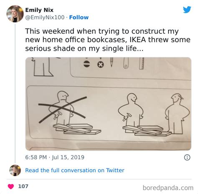The height and width of the screenshot is (194, 198).
Task: Click the small avatar beside the conversation link
Action: point(15,170)
